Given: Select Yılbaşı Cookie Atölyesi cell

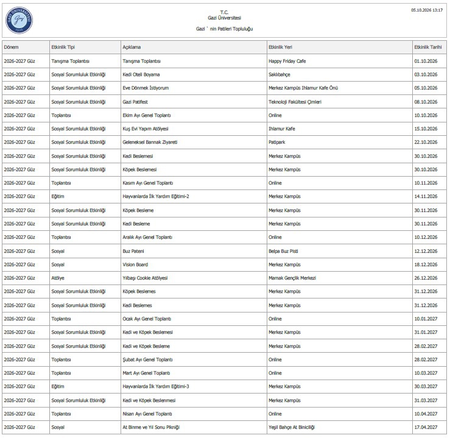Looking at the screenshot, I should tap(194, 278).
